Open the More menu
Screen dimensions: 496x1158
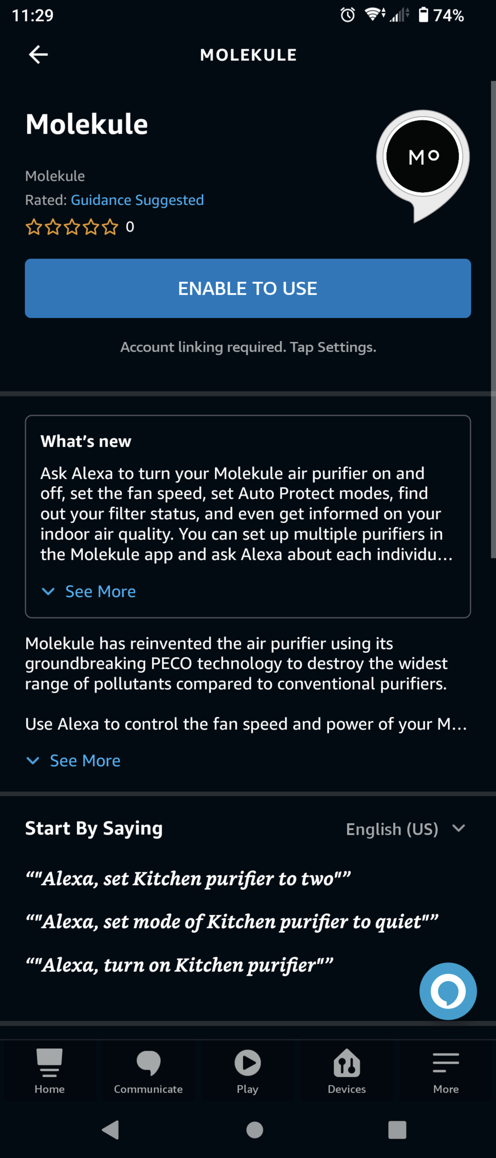(446, 1071)
